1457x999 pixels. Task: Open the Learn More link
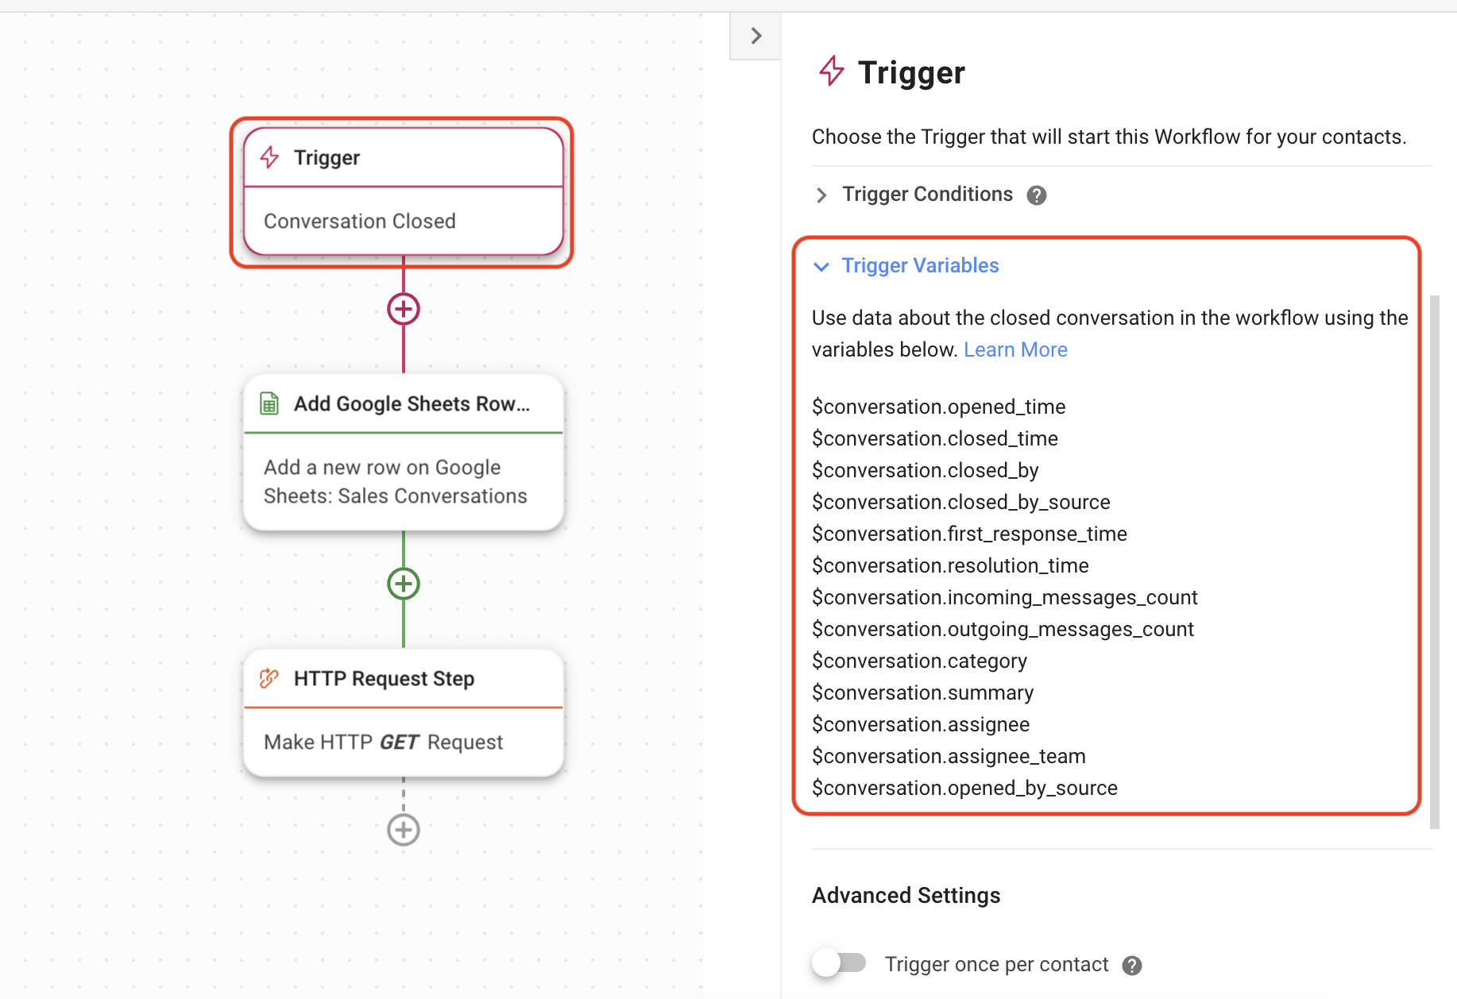pyautogui.click(x=1015, y=349)
